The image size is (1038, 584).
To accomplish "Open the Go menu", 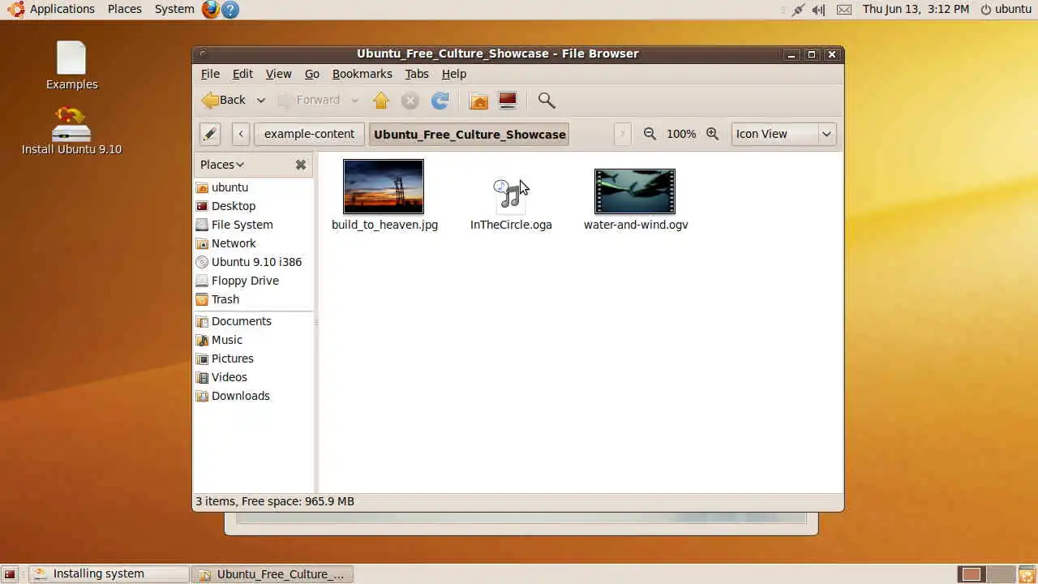I will pyautogui.click(x=312, y=74).
